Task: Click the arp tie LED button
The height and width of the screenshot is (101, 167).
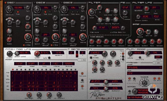Action: click(x=82, y=86)
